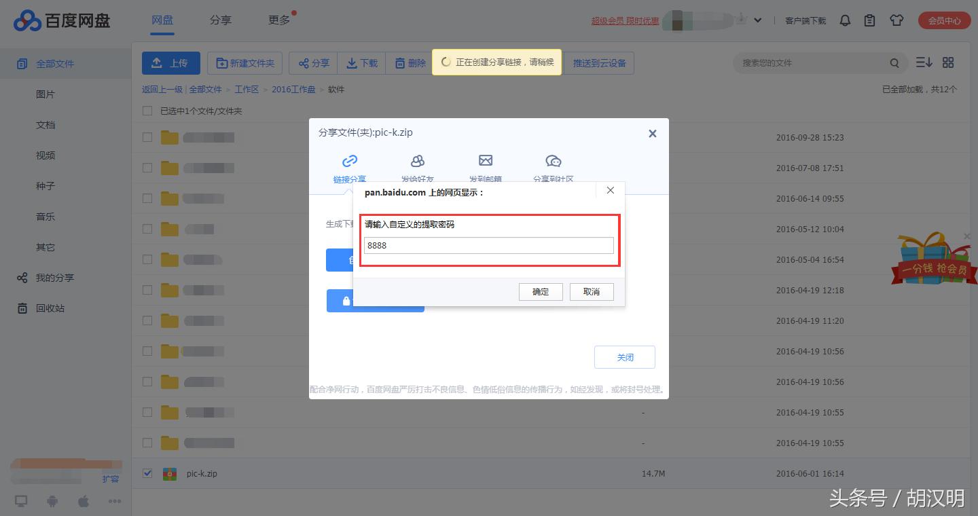The image size is (978, 516).
Task: Switch to grid view layout icon
Action: click(x=948, y=62)
